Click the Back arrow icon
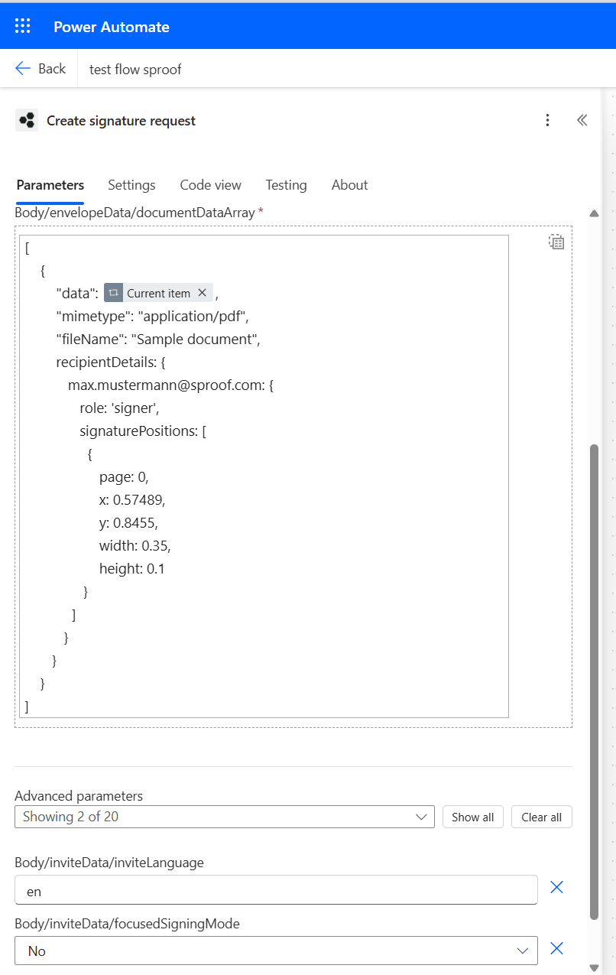 coord(23,69)
